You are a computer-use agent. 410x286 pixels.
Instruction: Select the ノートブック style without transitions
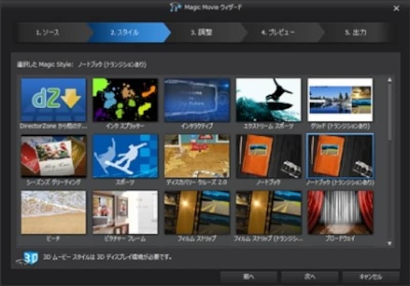269,156
